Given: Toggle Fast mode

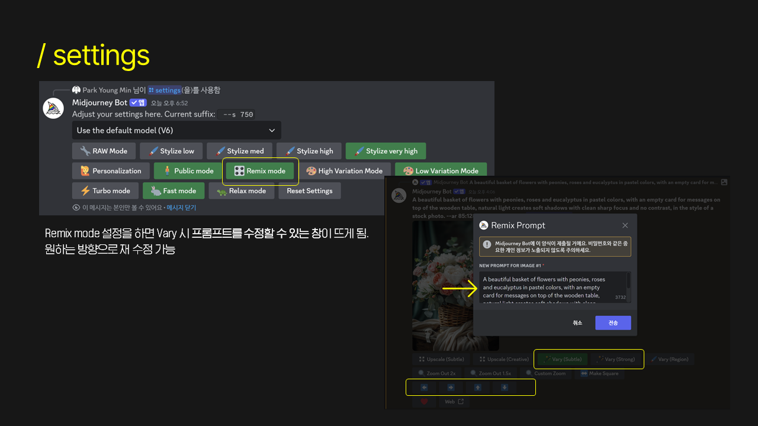Looking at the screenshot, I should pos(174,191).
